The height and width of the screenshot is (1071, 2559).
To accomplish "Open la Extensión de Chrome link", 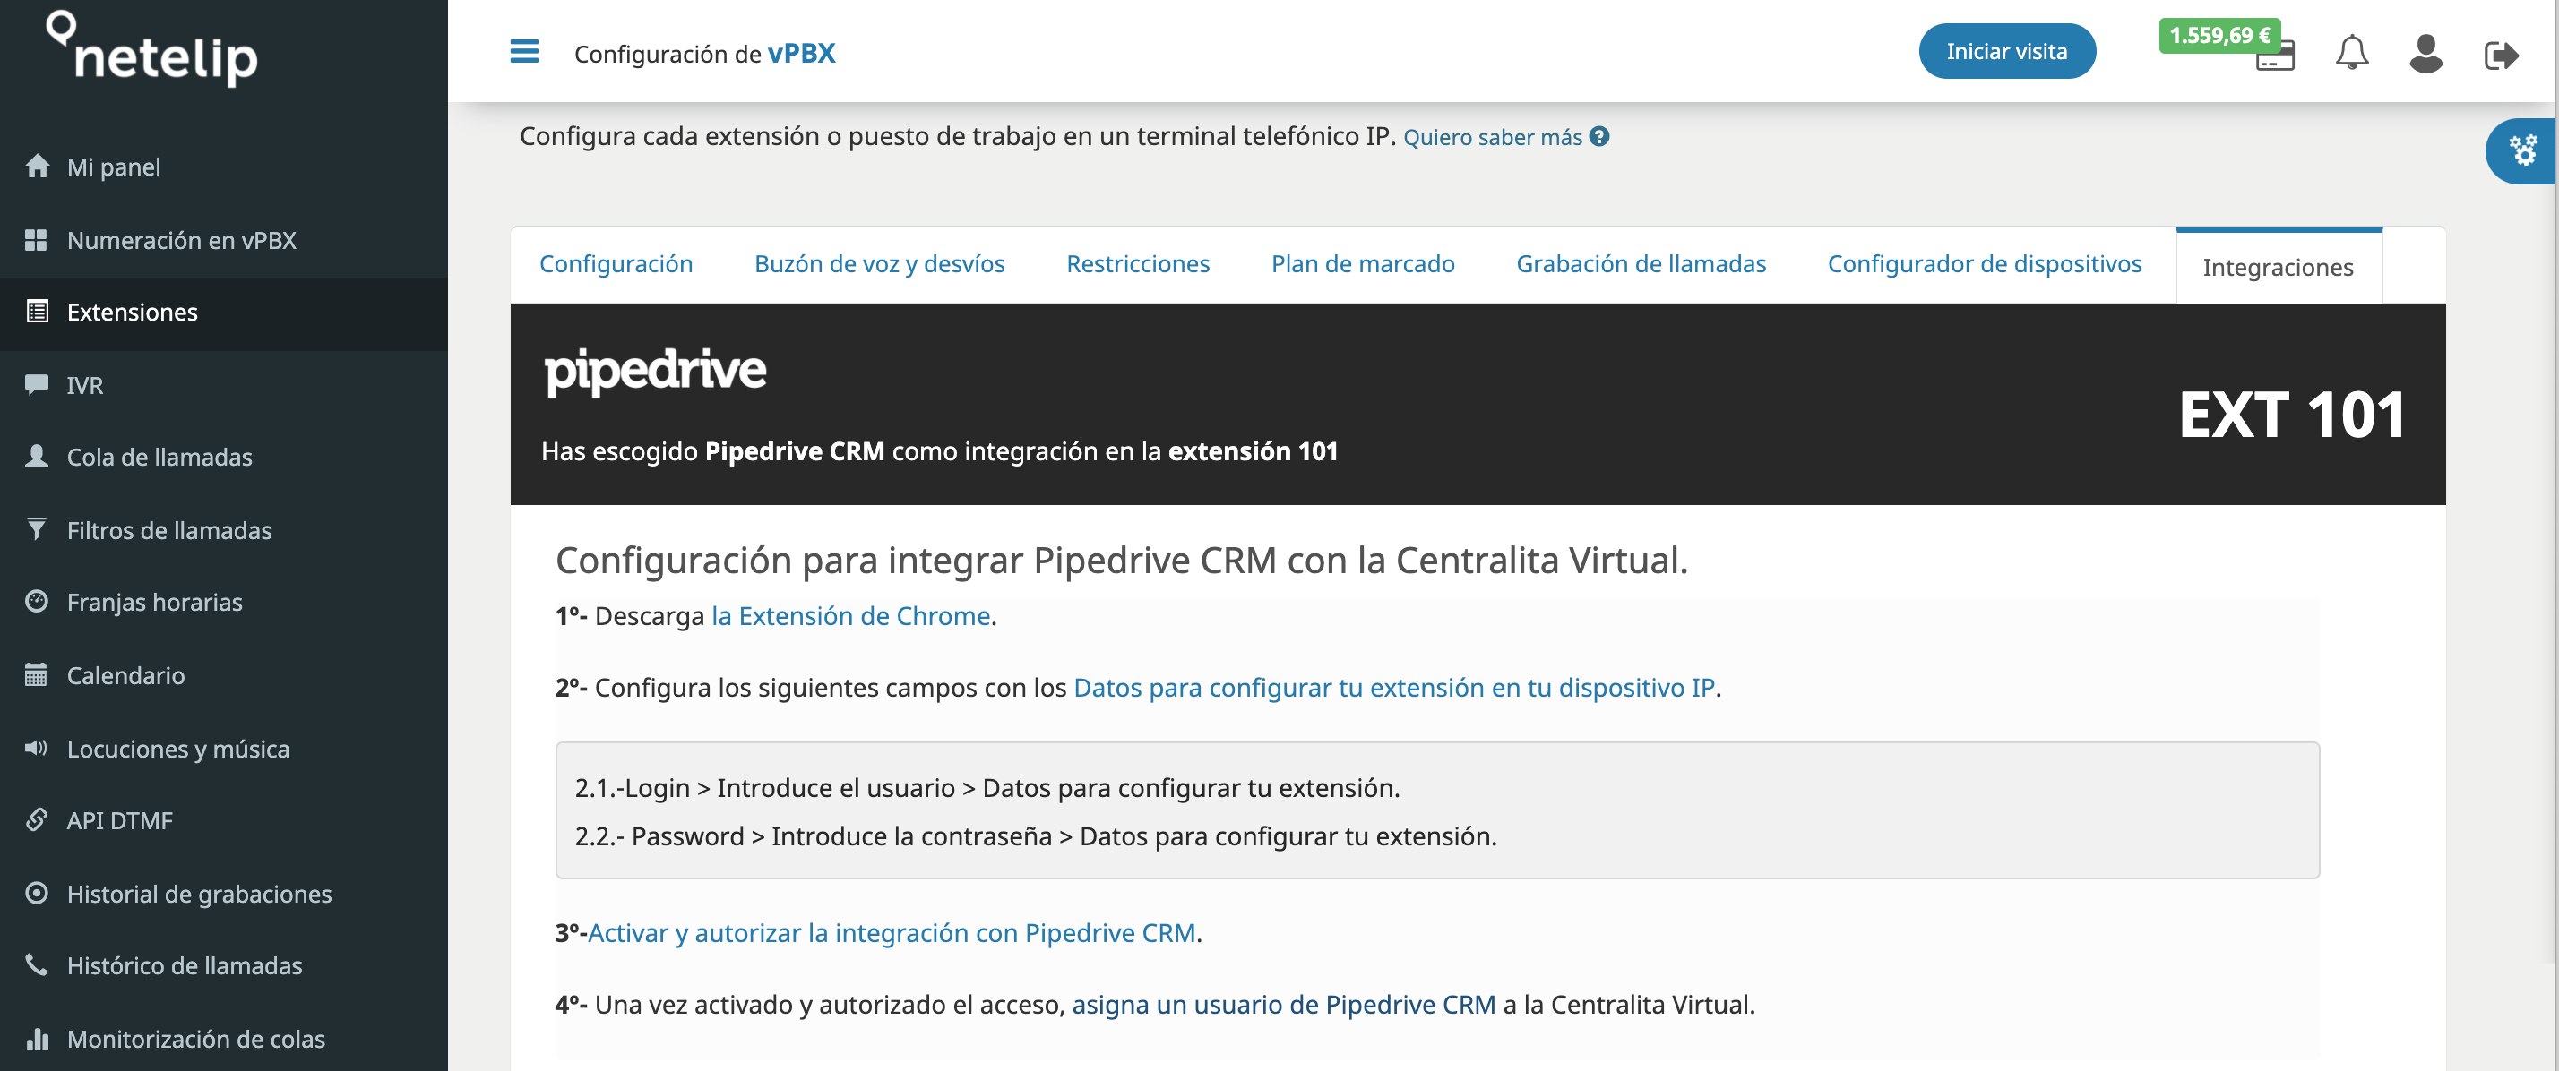I will coord(850,615).
